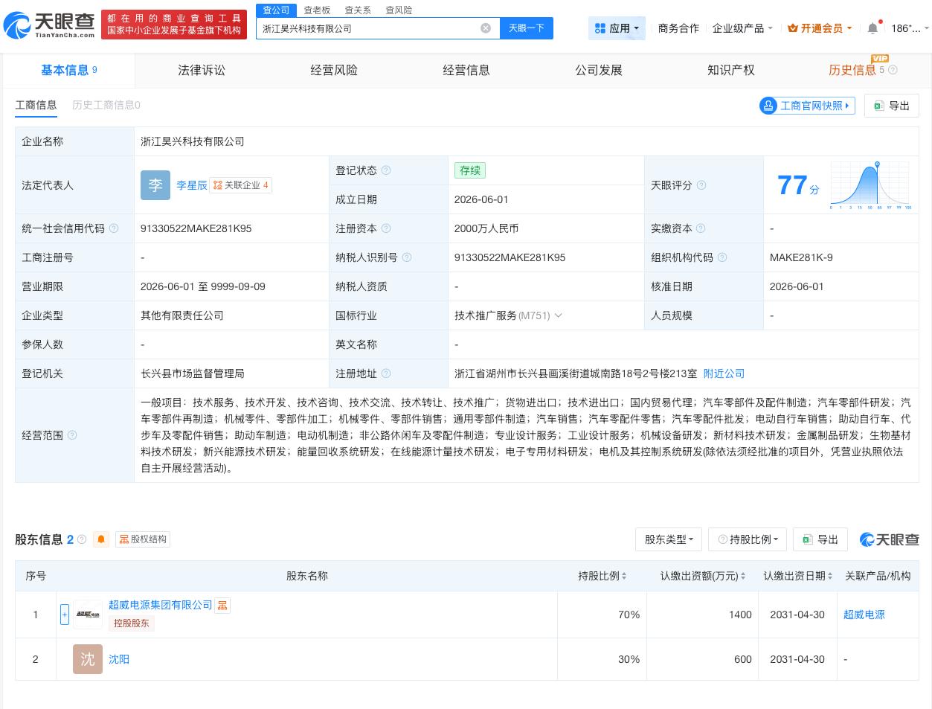The image size is (932, 709).
Task: Open the 开通会员 dropdown
Action: coord(820,28)
